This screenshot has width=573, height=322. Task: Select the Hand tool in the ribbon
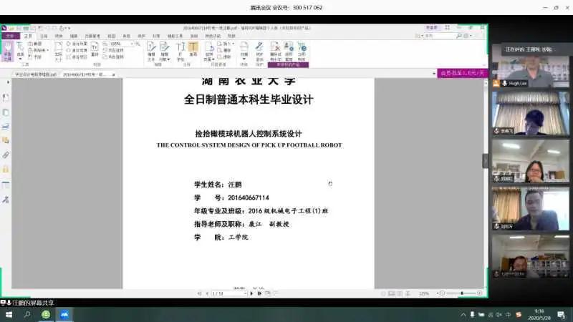coord(7,51)
